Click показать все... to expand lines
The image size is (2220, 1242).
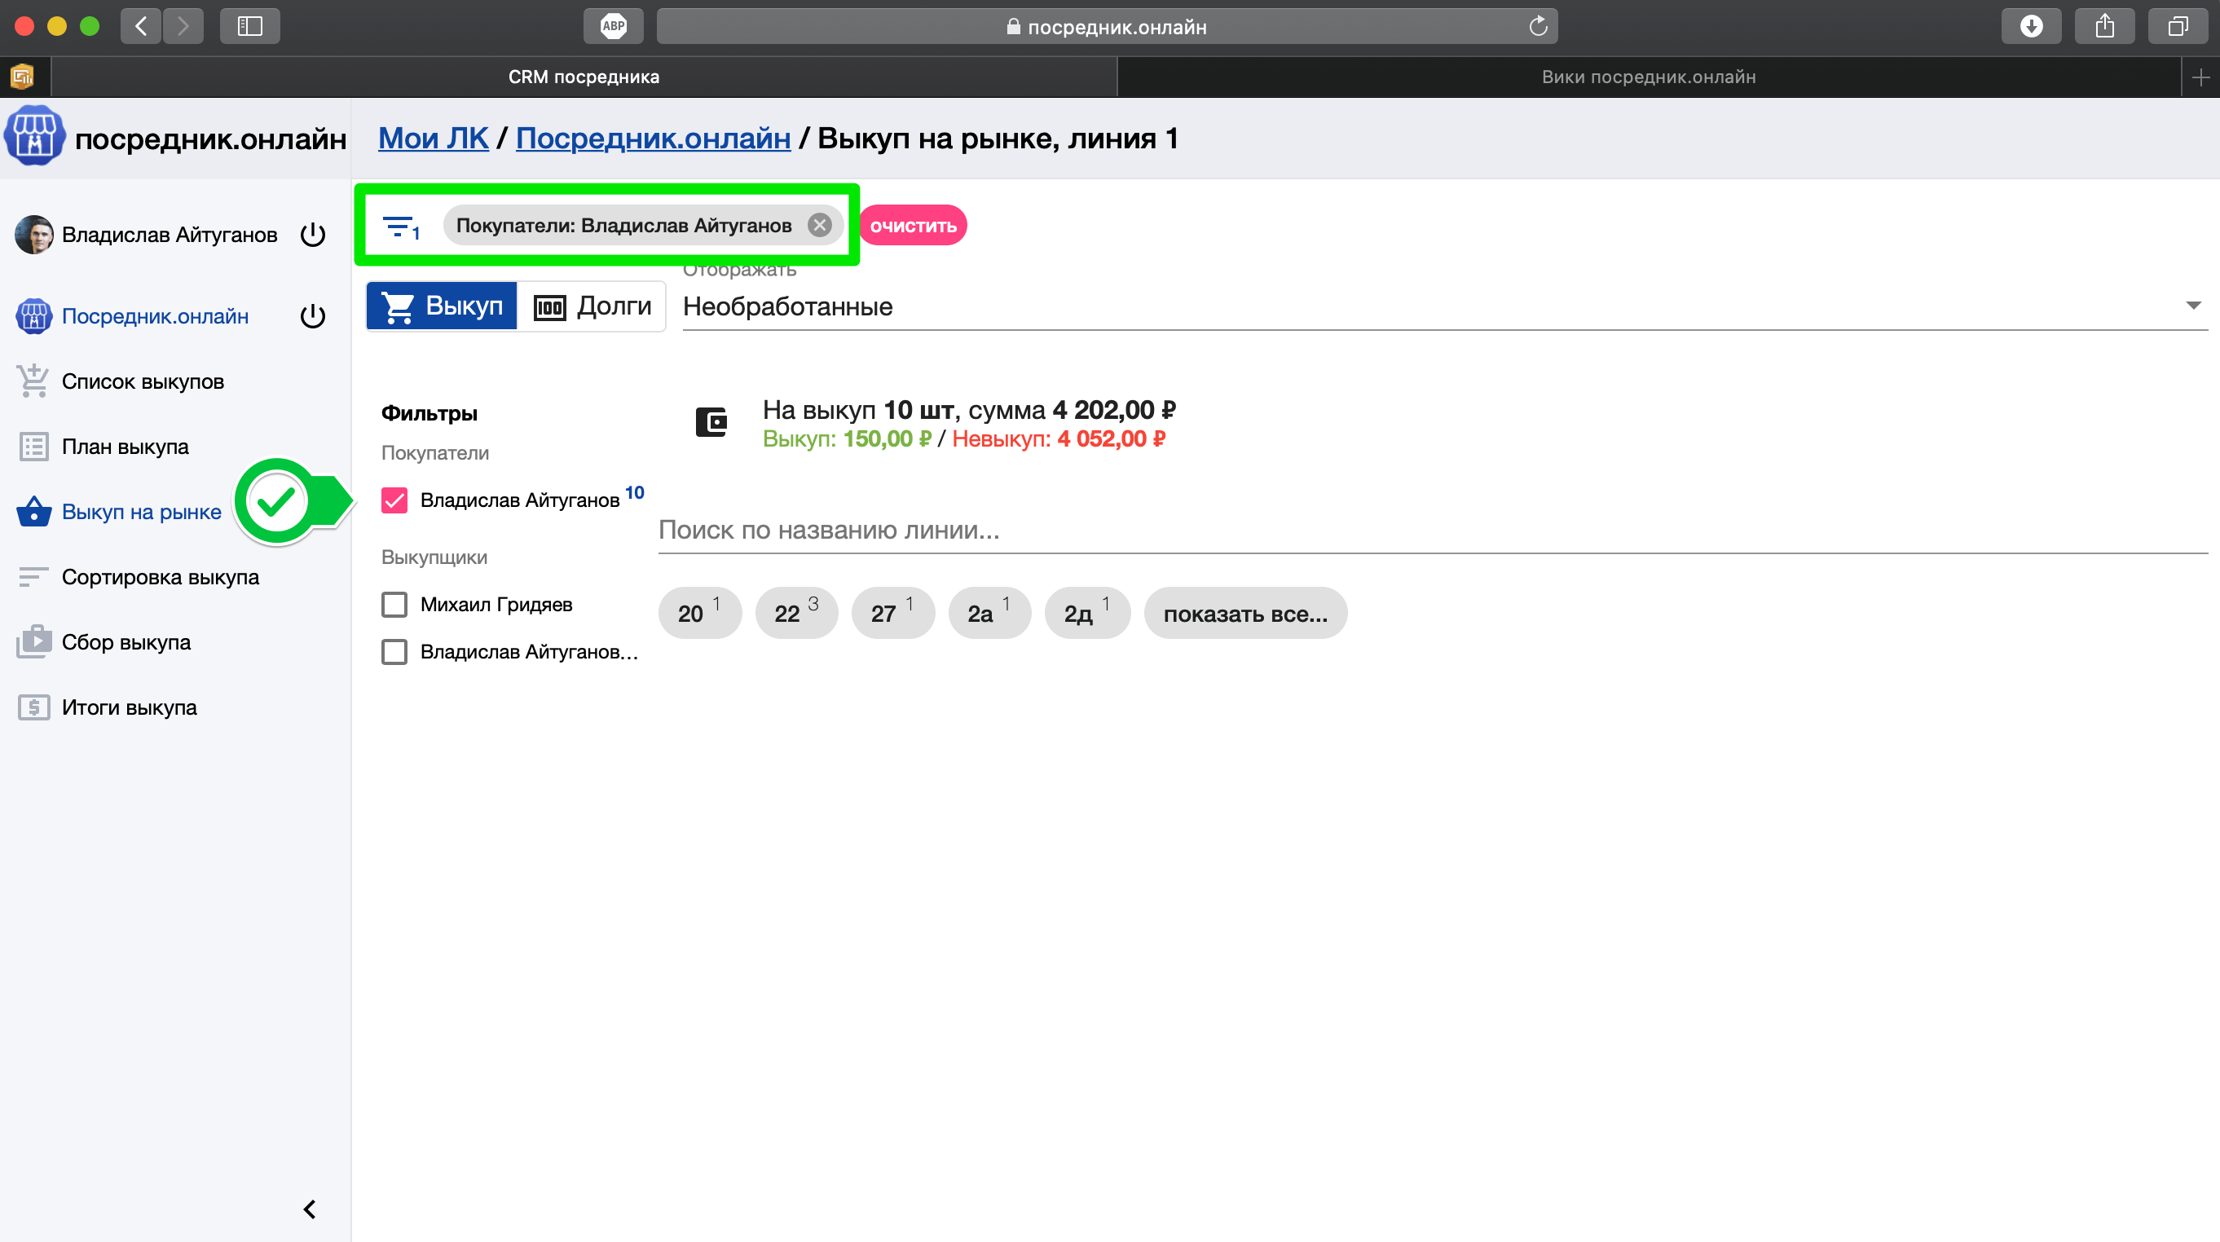(x=1244, y=614)
